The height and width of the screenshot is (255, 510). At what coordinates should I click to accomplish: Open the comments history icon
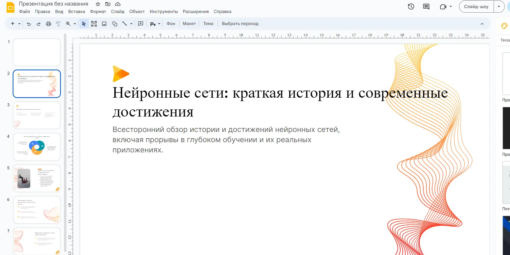click(x=426, y=6)
